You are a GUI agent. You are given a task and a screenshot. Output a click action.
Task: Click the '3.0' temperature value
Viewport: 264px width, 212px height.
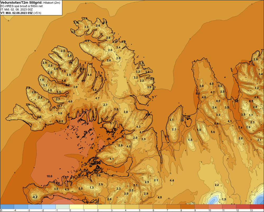[149, 87]
